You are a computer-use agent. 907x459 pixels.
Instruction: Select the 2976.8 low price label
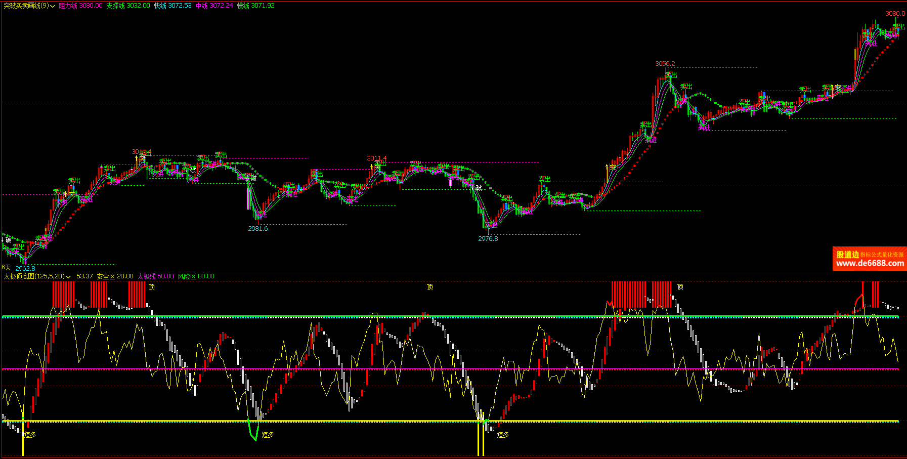(x=488, y=239)
